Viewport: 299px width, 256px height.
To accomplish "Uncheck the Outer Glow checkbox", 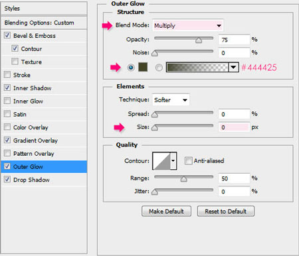I will point(7,166).
